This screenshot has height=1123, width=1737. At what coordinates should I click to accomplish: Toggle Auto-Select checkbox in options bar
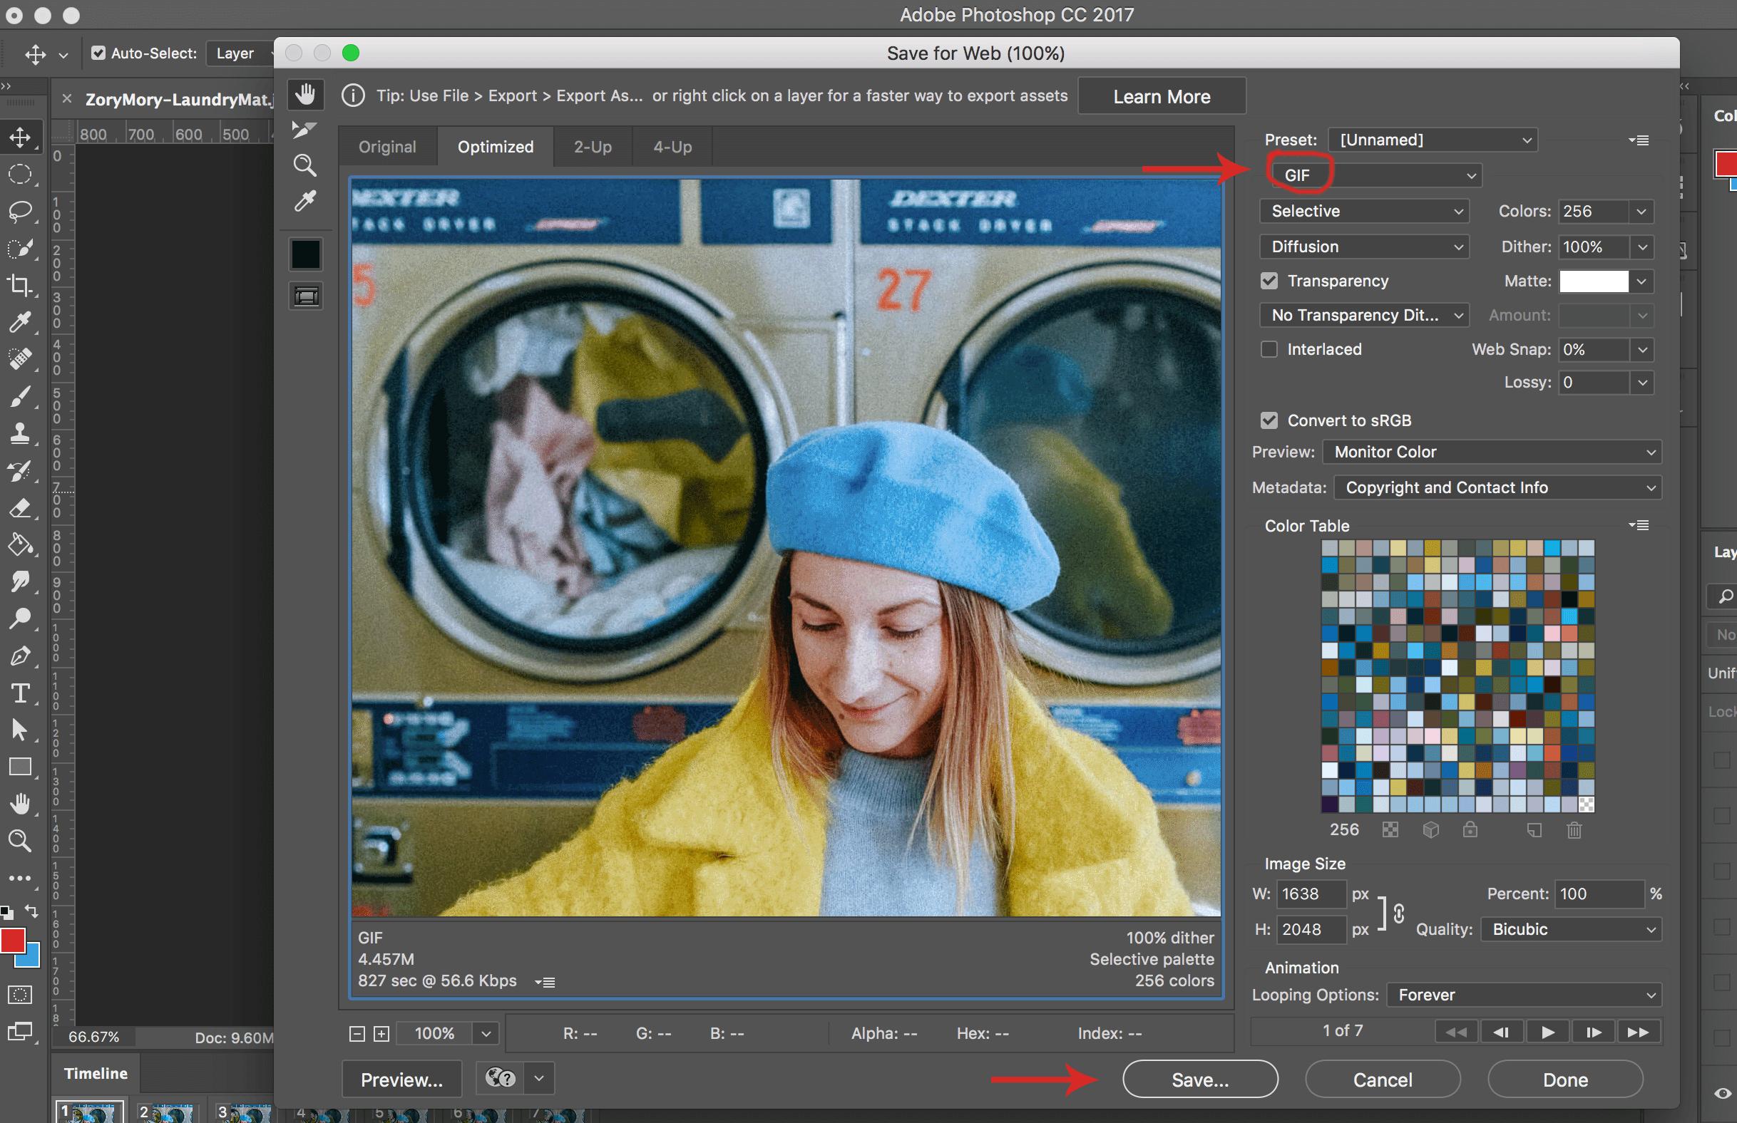(98, 53)
